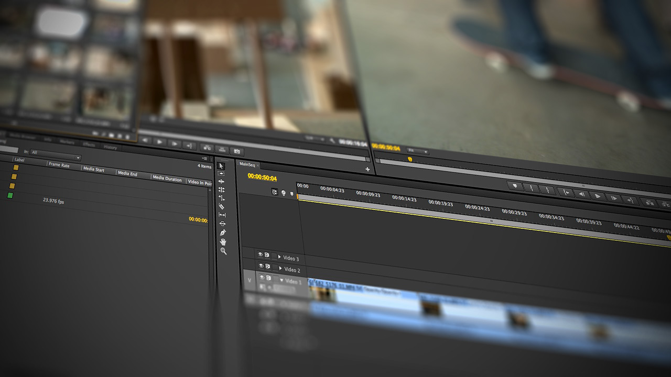Expand the Video 2 track

[x=280, y=269]
